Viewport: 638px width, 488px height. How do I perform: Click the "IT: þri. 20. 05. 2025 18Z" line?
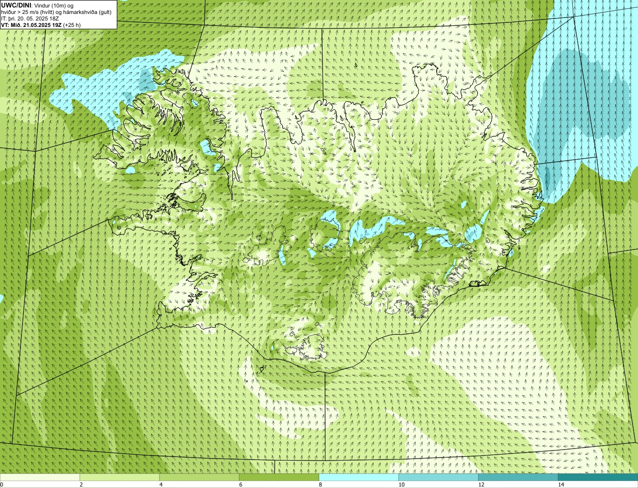[30, 18]
